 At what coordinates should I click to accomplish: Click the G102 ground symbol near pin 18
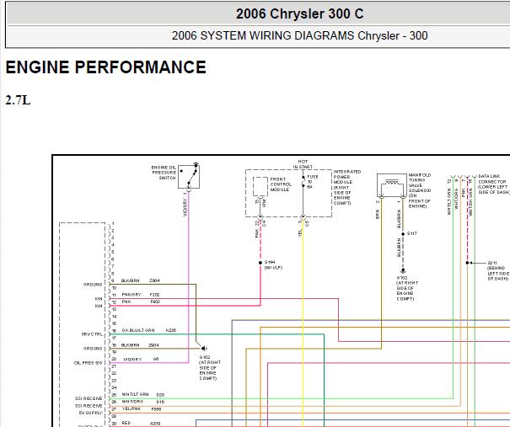(x=202, y=347)
